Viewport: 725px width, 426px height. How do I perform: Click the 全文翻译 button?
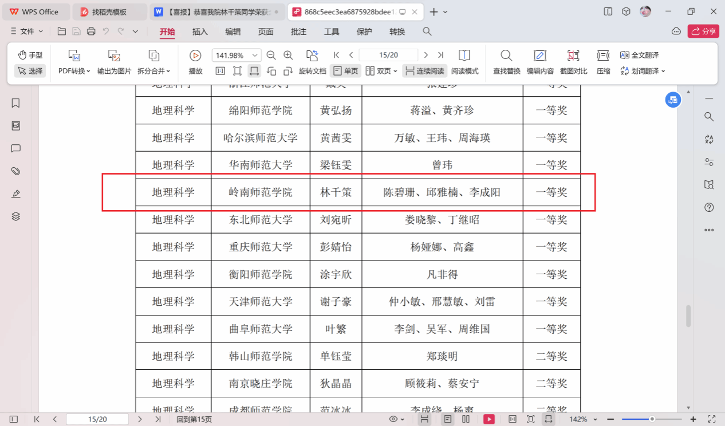coord(639,55)
